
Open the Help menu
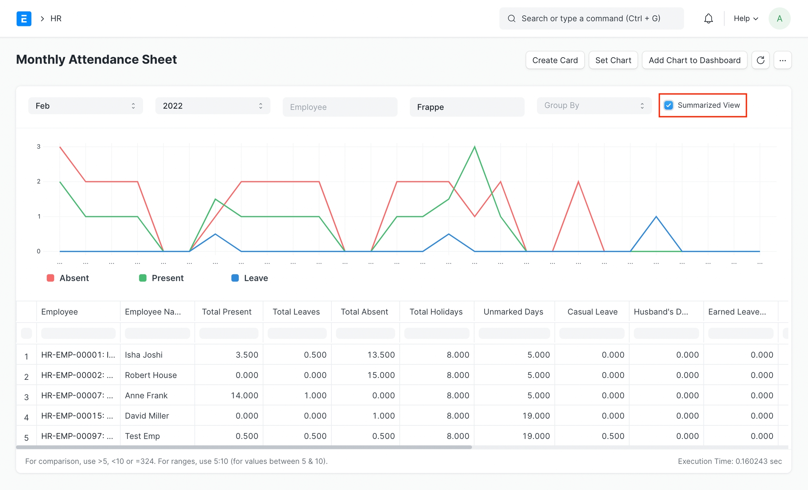746,19
